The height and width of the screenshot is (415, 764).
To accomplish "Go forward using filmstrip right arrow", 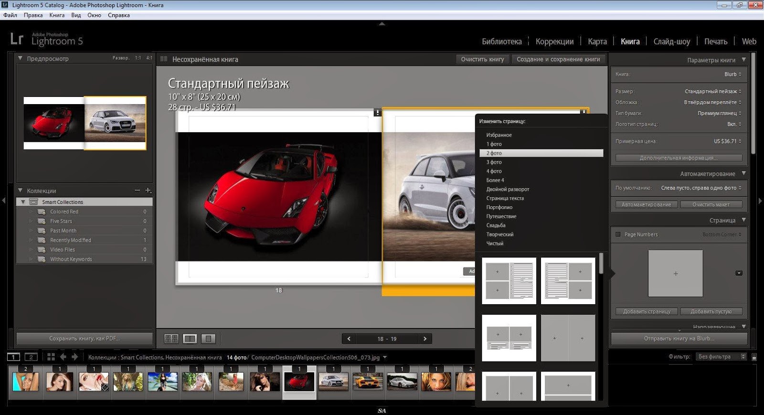I will [x=75, y=357].
